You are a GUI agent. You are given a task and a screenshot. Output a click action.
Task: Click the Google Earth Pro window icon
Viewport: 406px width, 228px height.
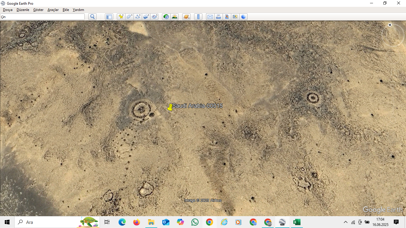(x=3, y=3)
